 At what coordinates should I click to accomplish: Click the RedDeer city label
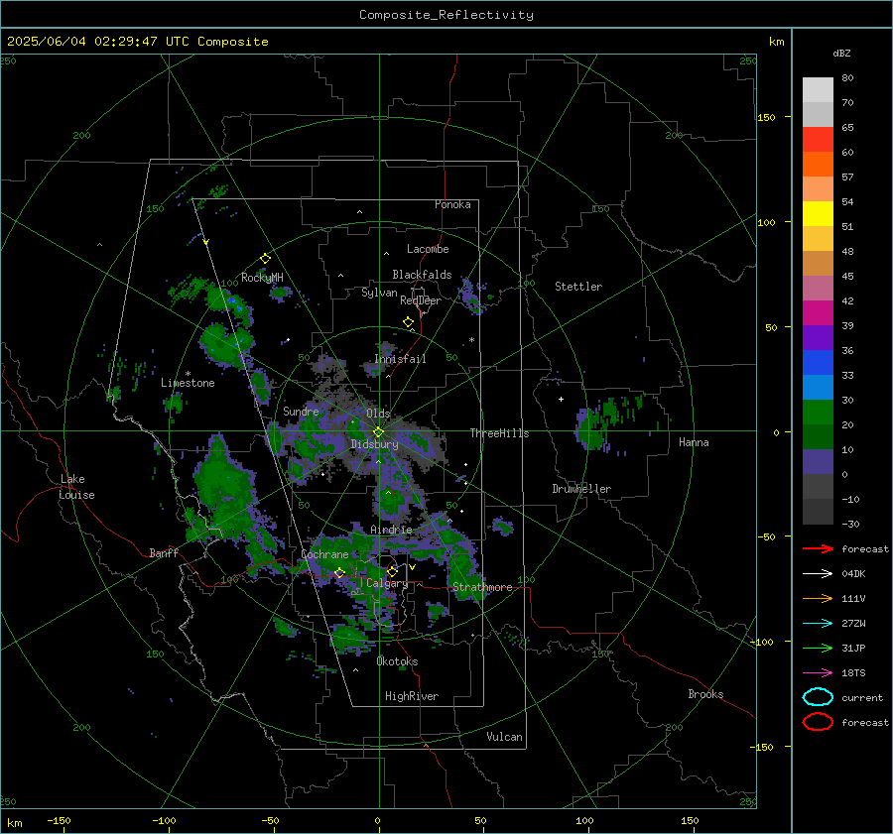click(421, 300)
